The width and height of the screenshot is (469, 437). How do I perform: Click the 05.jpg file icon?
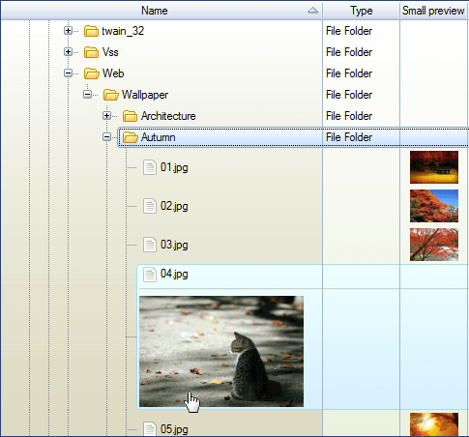click(x=150, y=429)
